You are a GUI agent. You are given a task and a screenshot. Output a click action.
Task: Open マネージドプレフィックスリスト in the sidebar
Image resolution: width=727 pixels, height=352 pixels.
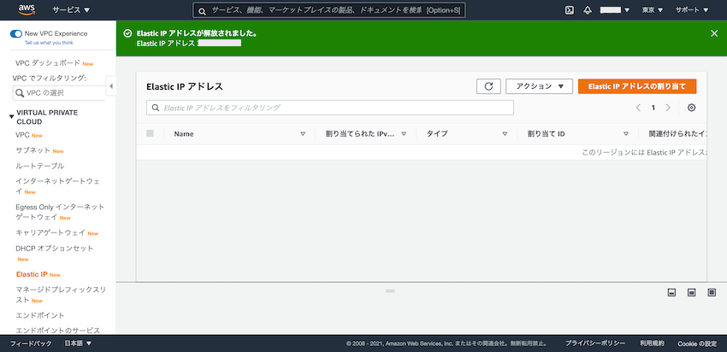pyautogui.click(x=61, y=295)
